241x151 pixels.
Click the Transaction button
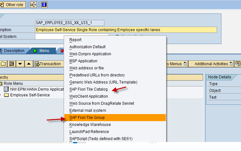(49, 64)
